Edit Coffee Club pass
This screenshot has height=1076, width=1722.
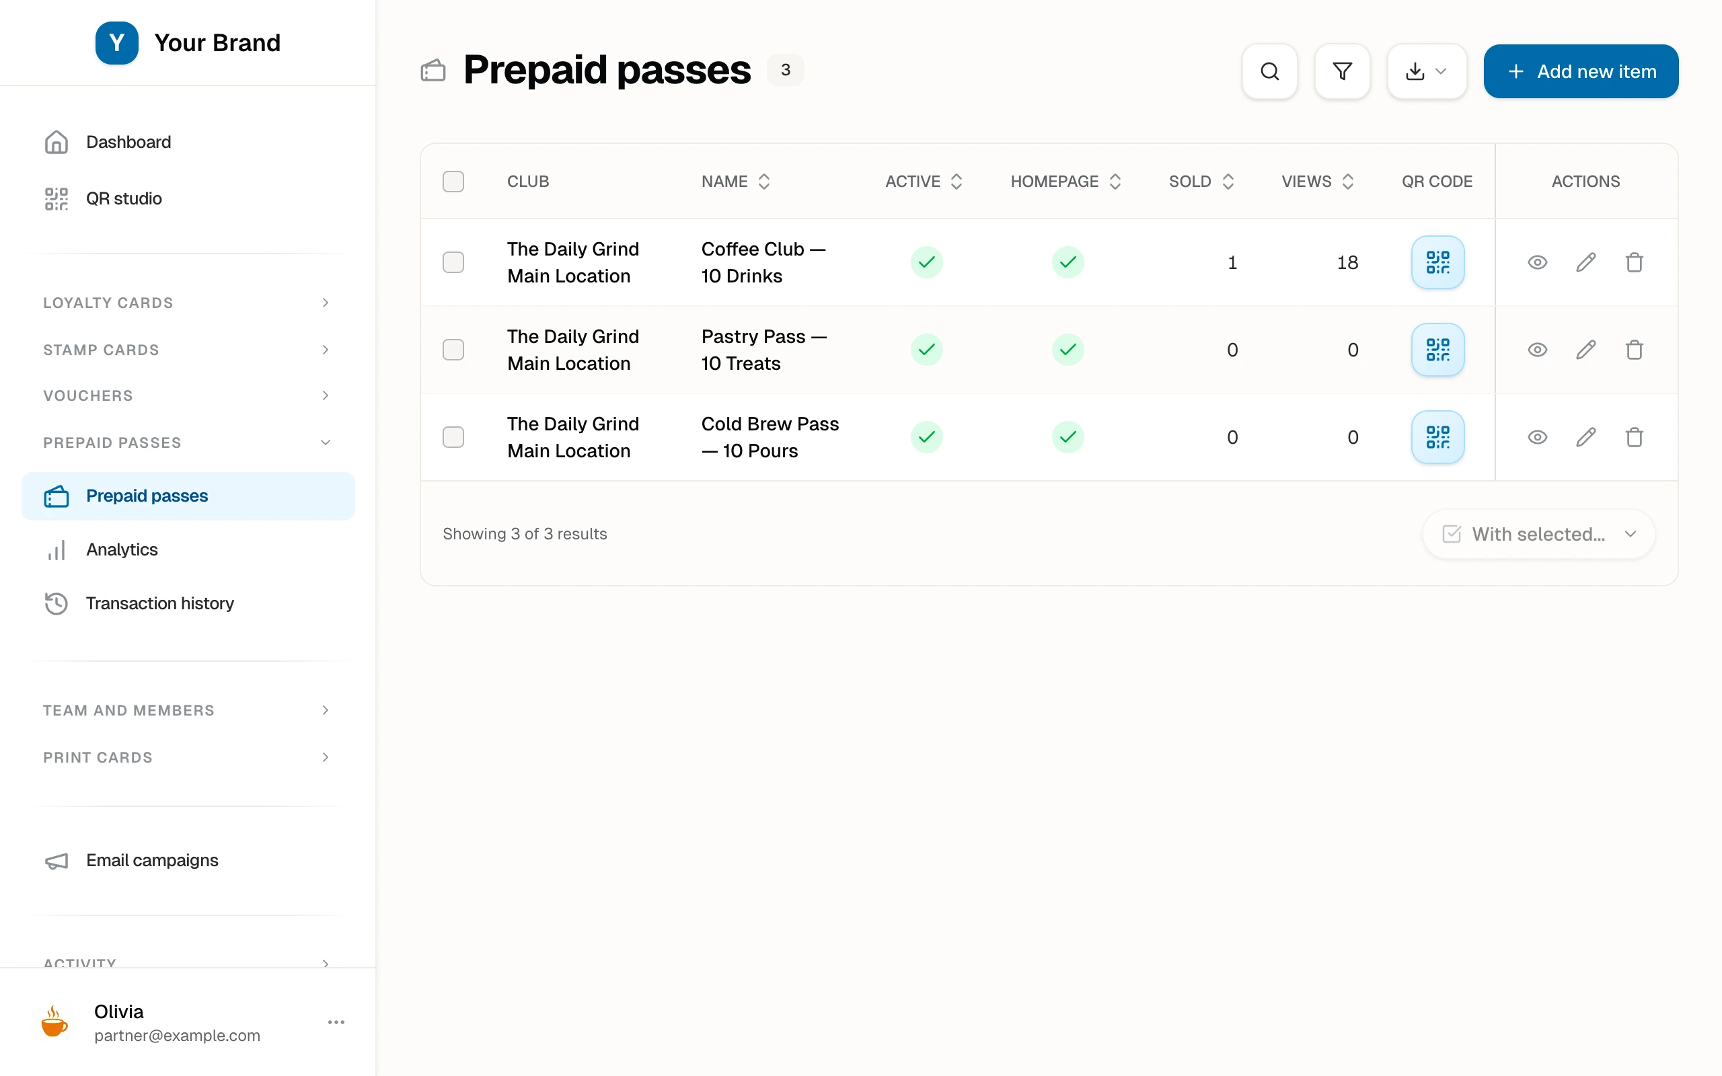pos(1585,262)
